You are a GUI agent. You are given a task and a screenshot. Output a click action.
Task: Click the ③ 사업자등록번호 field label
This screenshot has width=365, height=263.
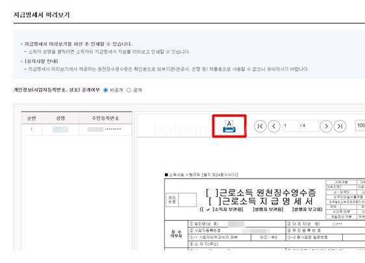tap(205, 231)
